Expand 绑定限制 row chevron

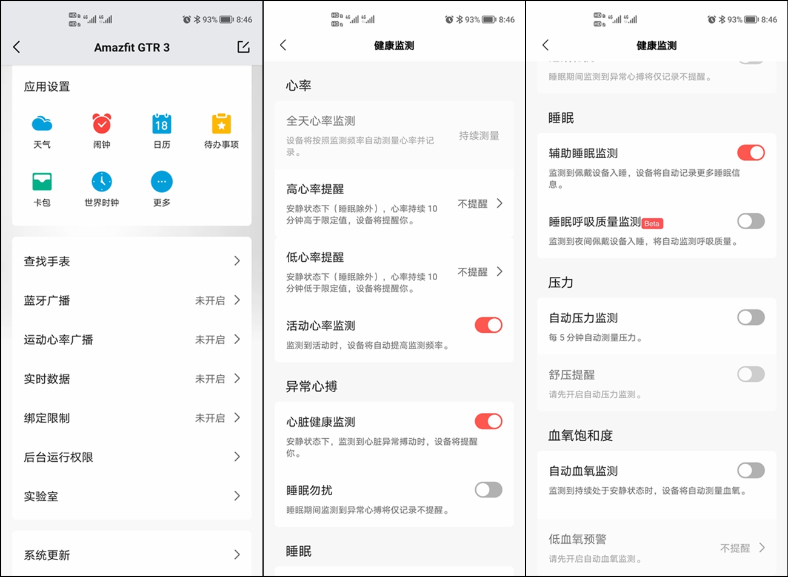click(x=237, y=418)
